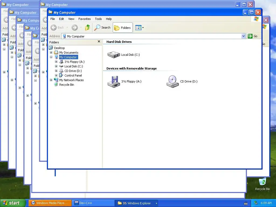The height and width of the screenshot is (207, 276).
Task: Expand My Documents tree node
Action: (51, 53)
